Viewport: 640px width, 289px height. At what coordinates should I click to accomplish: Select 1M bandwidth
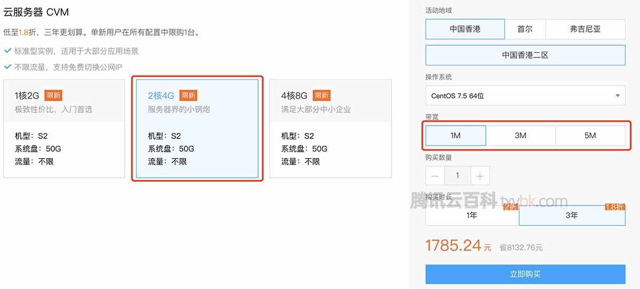(455, 136)
